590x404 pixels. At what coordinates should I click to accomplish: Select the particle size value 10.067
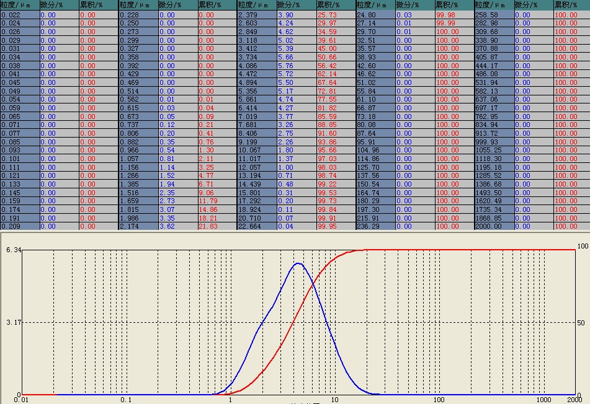pyautogui.click(x=257, y=150)
